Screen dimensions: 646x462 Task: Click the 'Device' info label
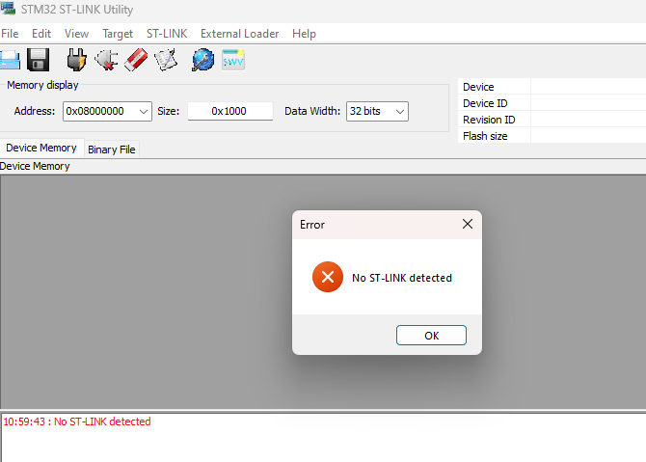click(478, 87)
